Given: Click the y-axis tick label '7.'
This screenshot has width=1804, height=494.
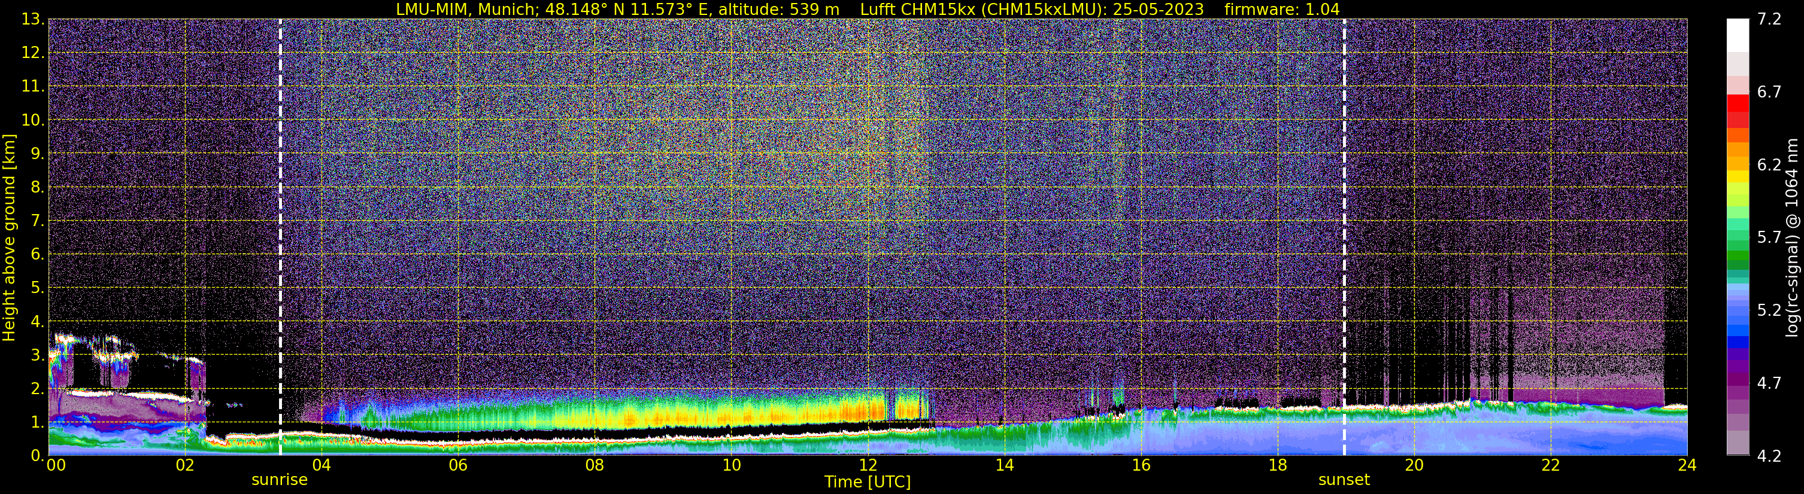Looking at the screenshot, I should pos(38,221).
